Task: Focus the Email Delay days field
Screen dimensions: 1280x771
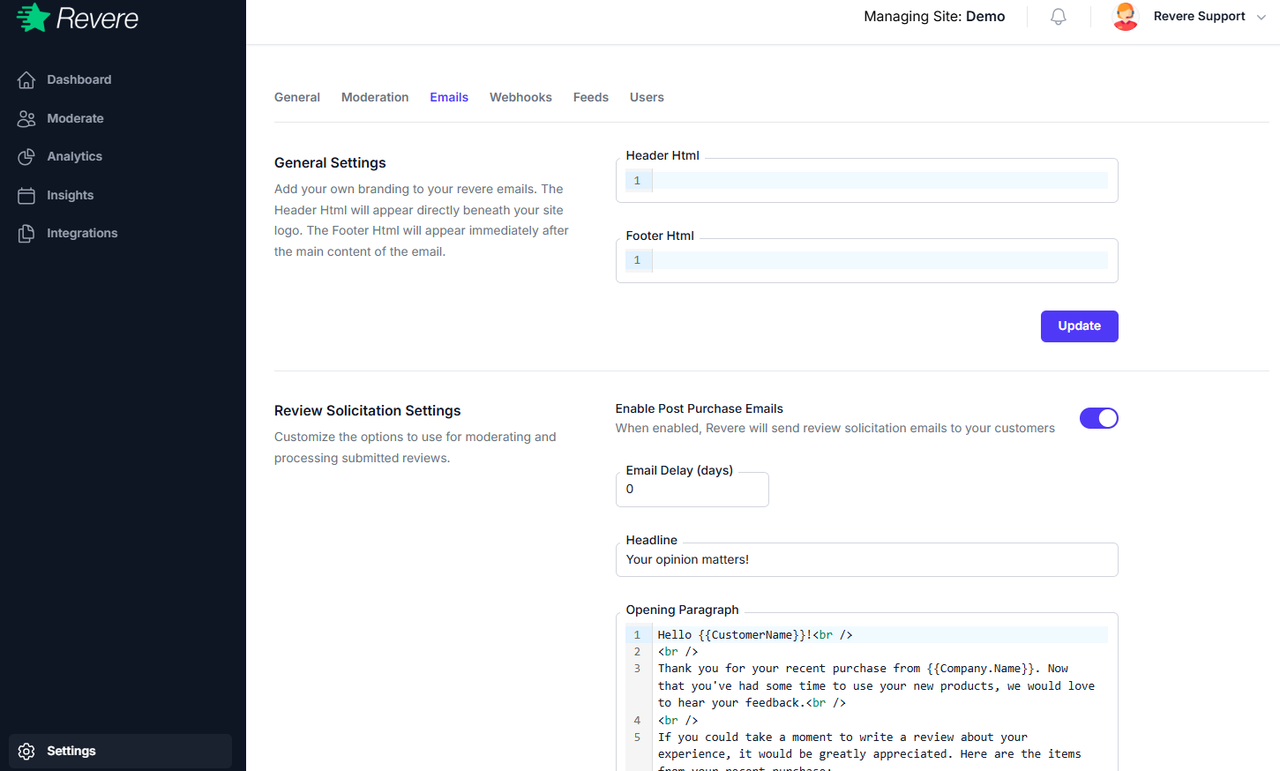Action: coord(692,489)
